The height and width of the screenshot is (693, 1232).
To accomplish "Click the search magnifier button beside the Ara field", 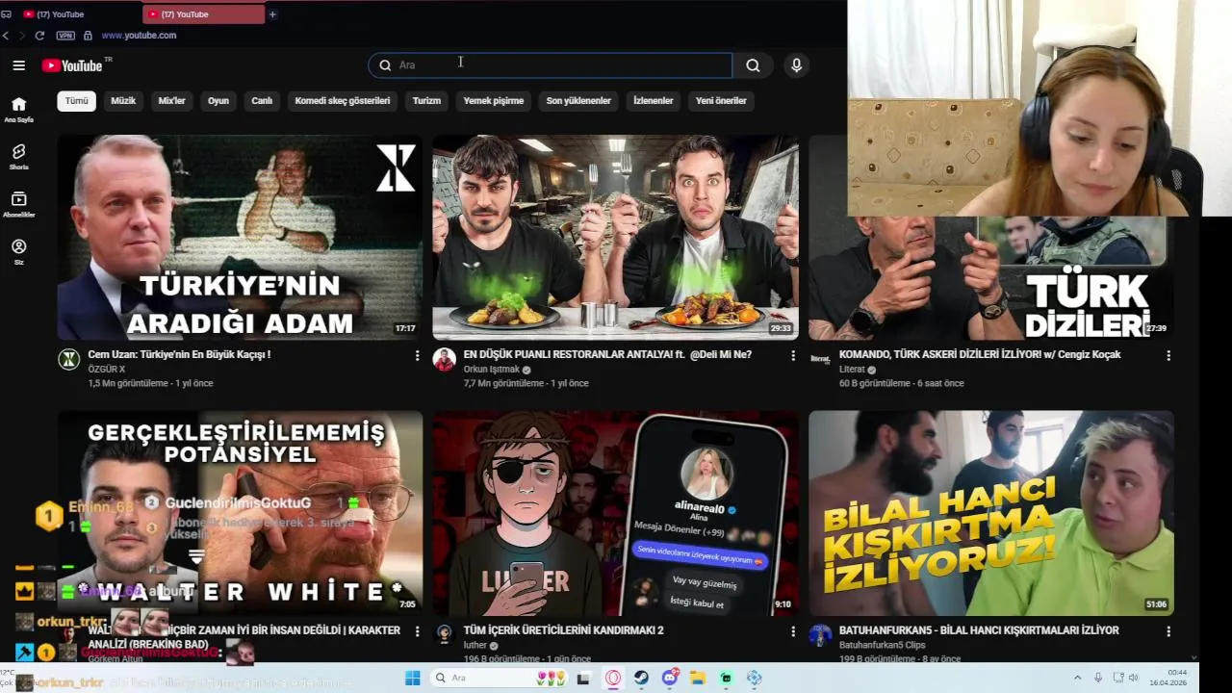I will coord(753,65).
